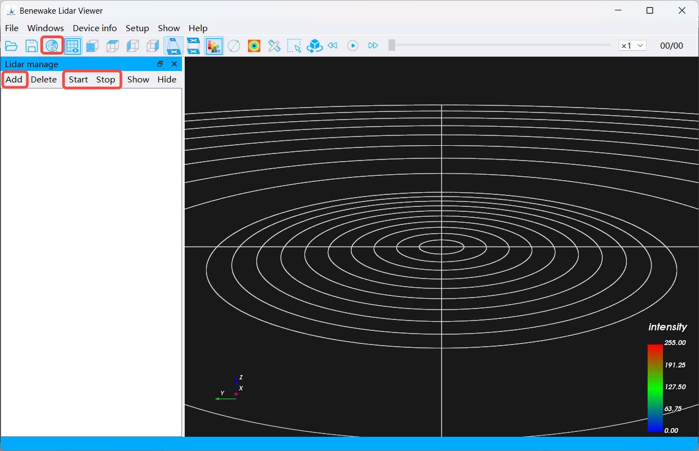
Task: Open the Setup menu
Action: click(x=137, y=28)
